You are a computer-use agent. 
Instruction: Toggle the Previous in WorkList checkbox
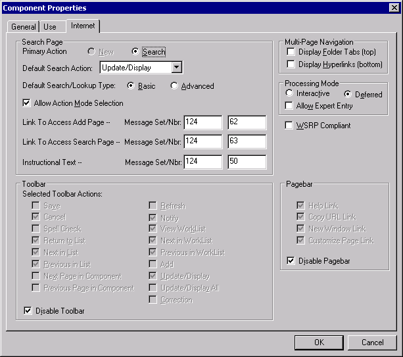[153, 252]
